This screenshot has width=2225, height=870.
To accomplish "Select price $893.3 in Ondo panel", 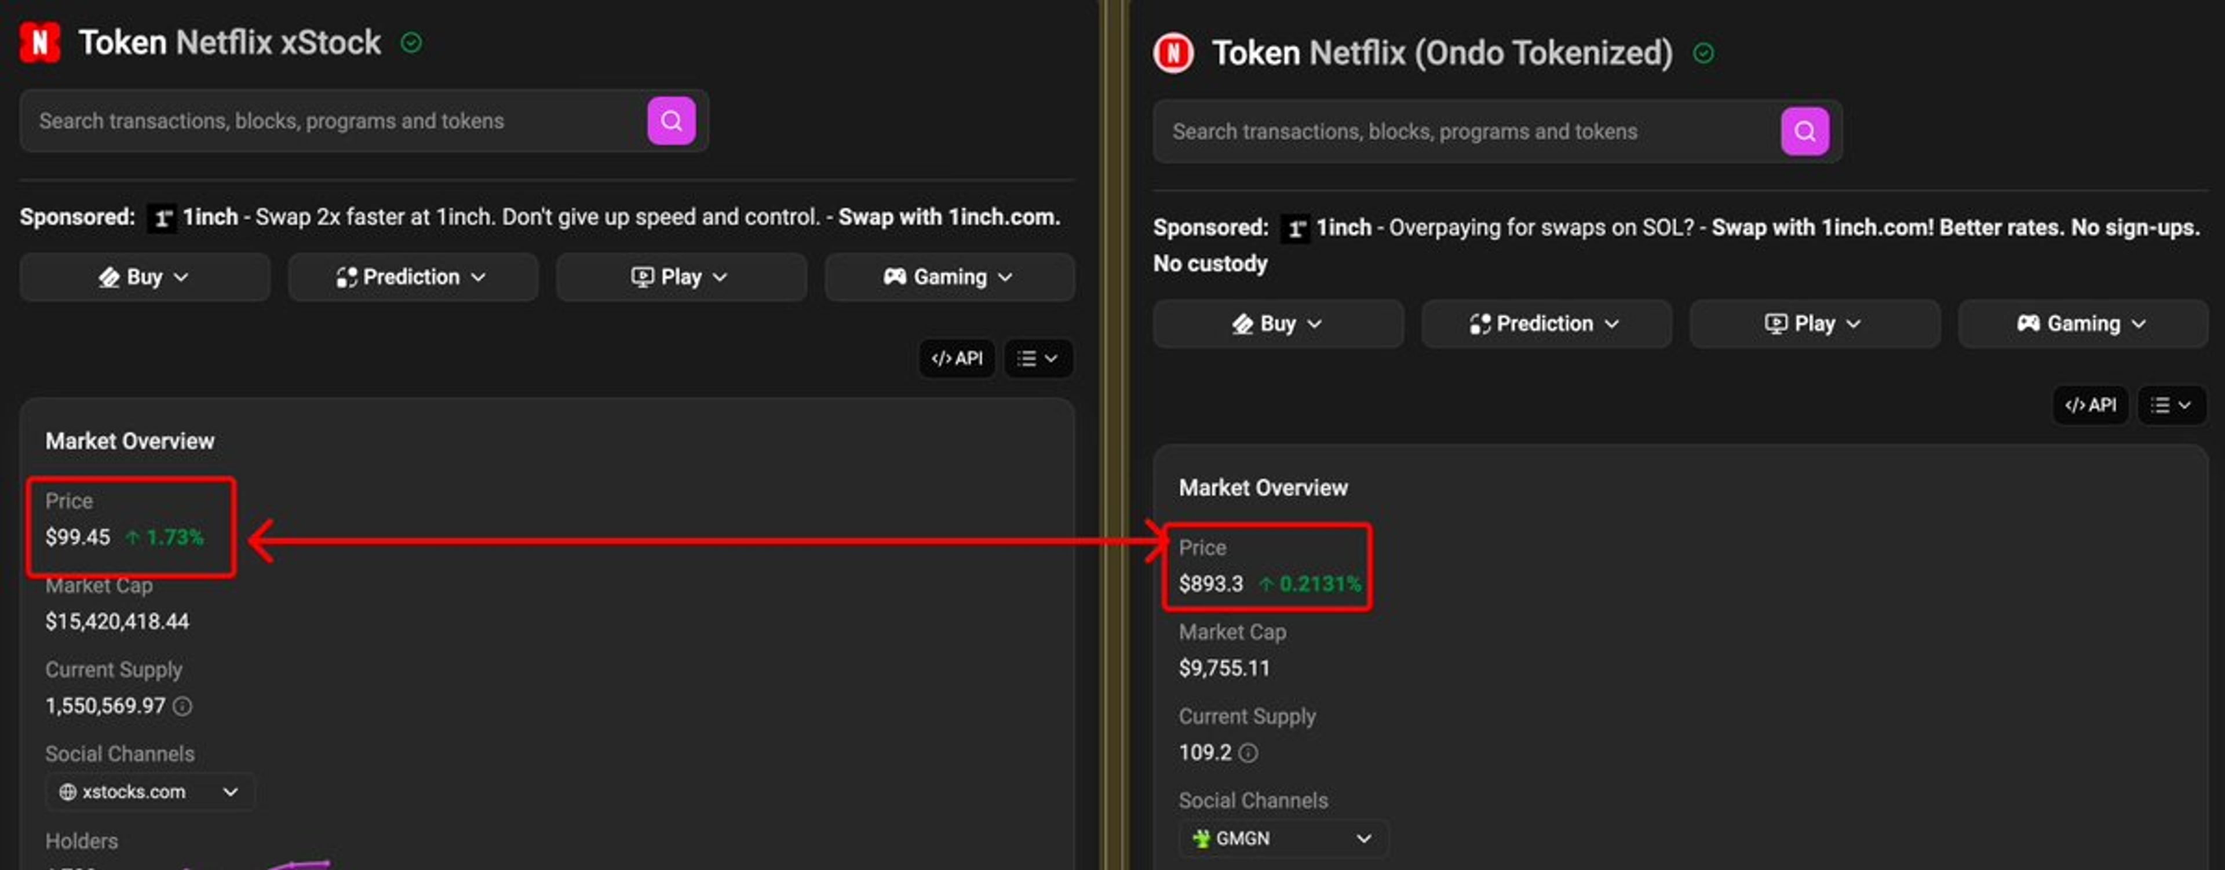I will tap(1211, 583).
